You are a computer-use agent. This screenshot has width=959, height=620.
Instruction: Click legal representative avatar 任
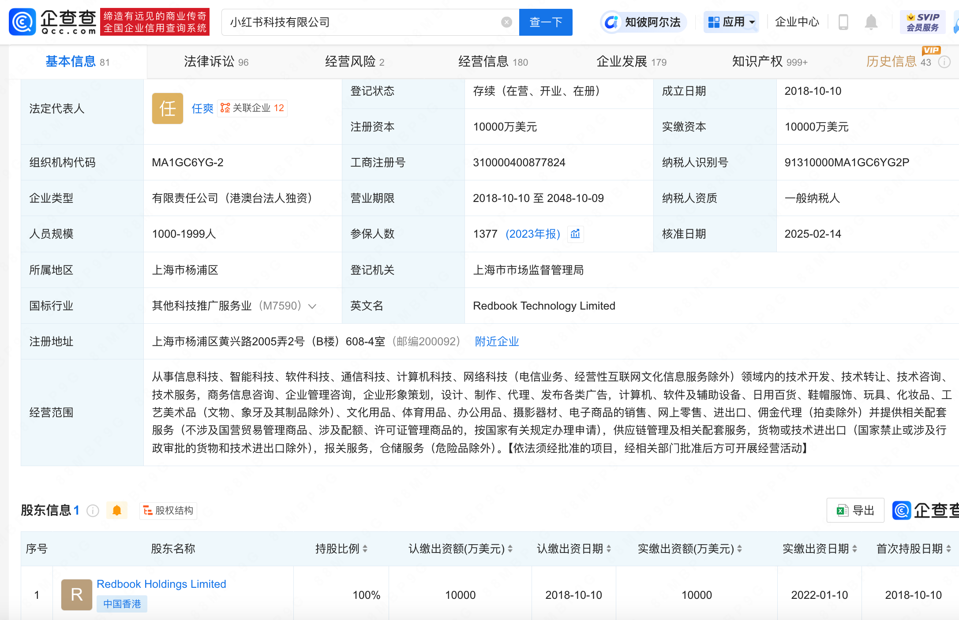(x=168, y=108)
